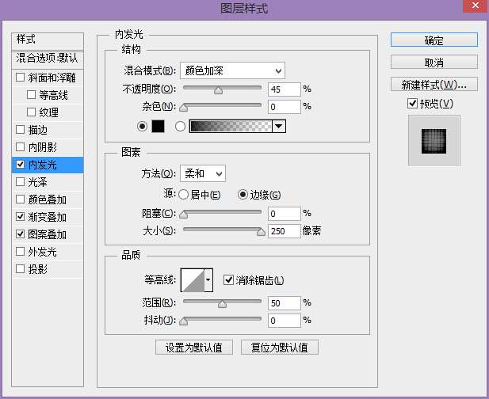The image size is (489, 399).
Task: Enable the 斜面和浮雕 checkbox
Action: (x=21, y=78)
